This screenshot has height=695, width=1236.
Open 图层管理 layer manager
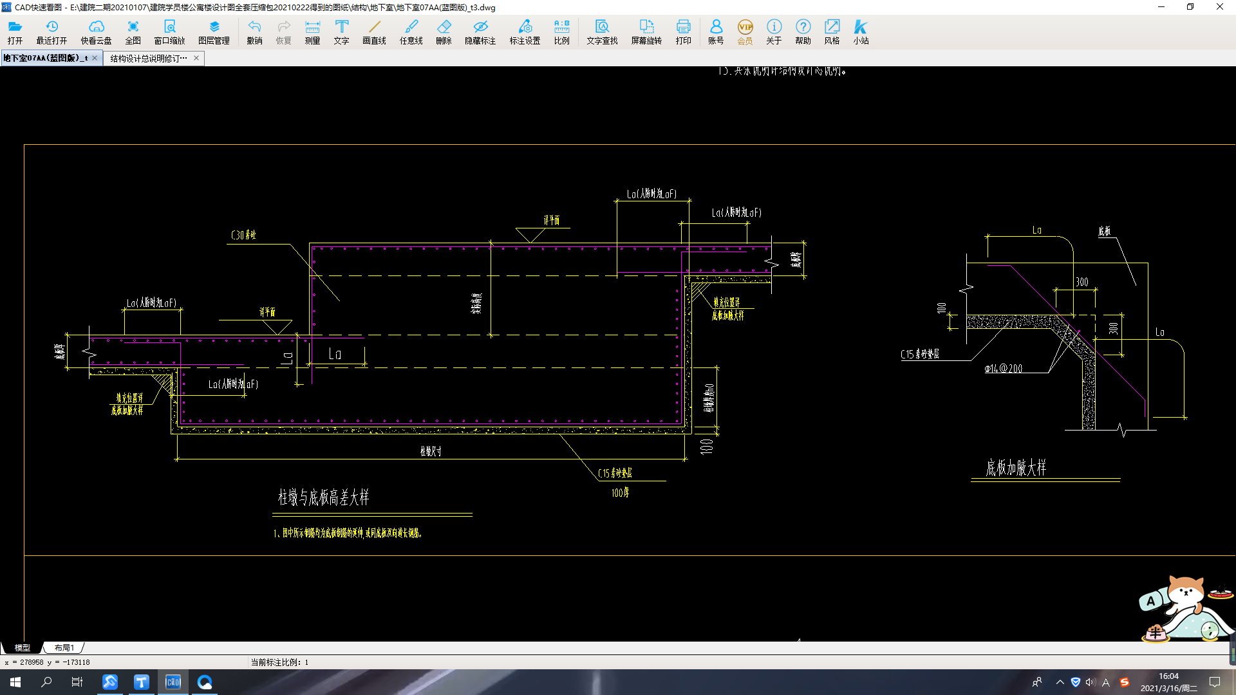[x=214, y=32]
